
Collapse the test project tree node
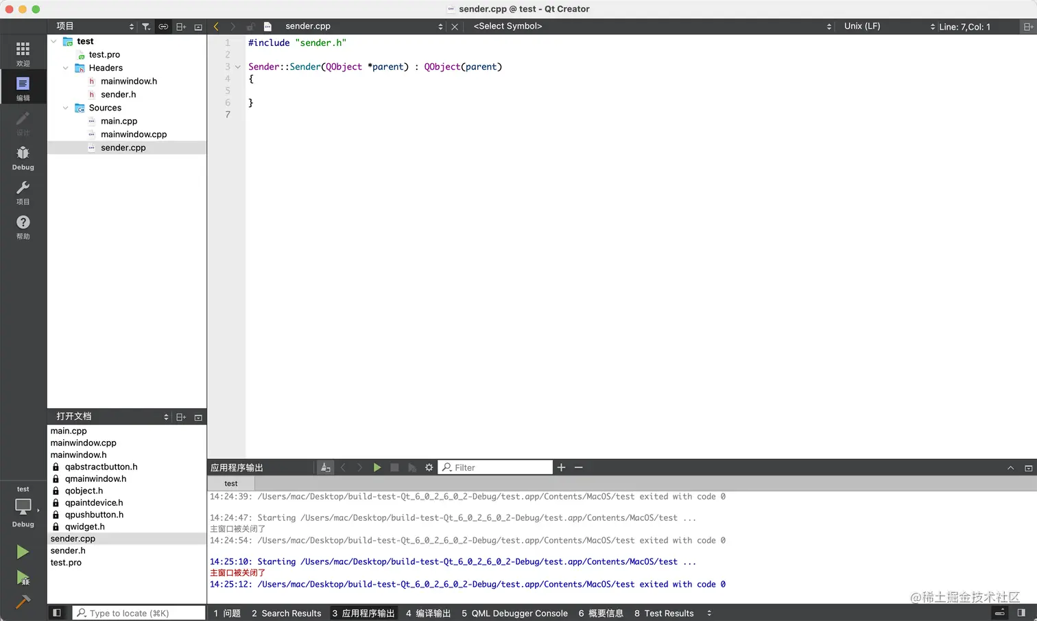53,41
